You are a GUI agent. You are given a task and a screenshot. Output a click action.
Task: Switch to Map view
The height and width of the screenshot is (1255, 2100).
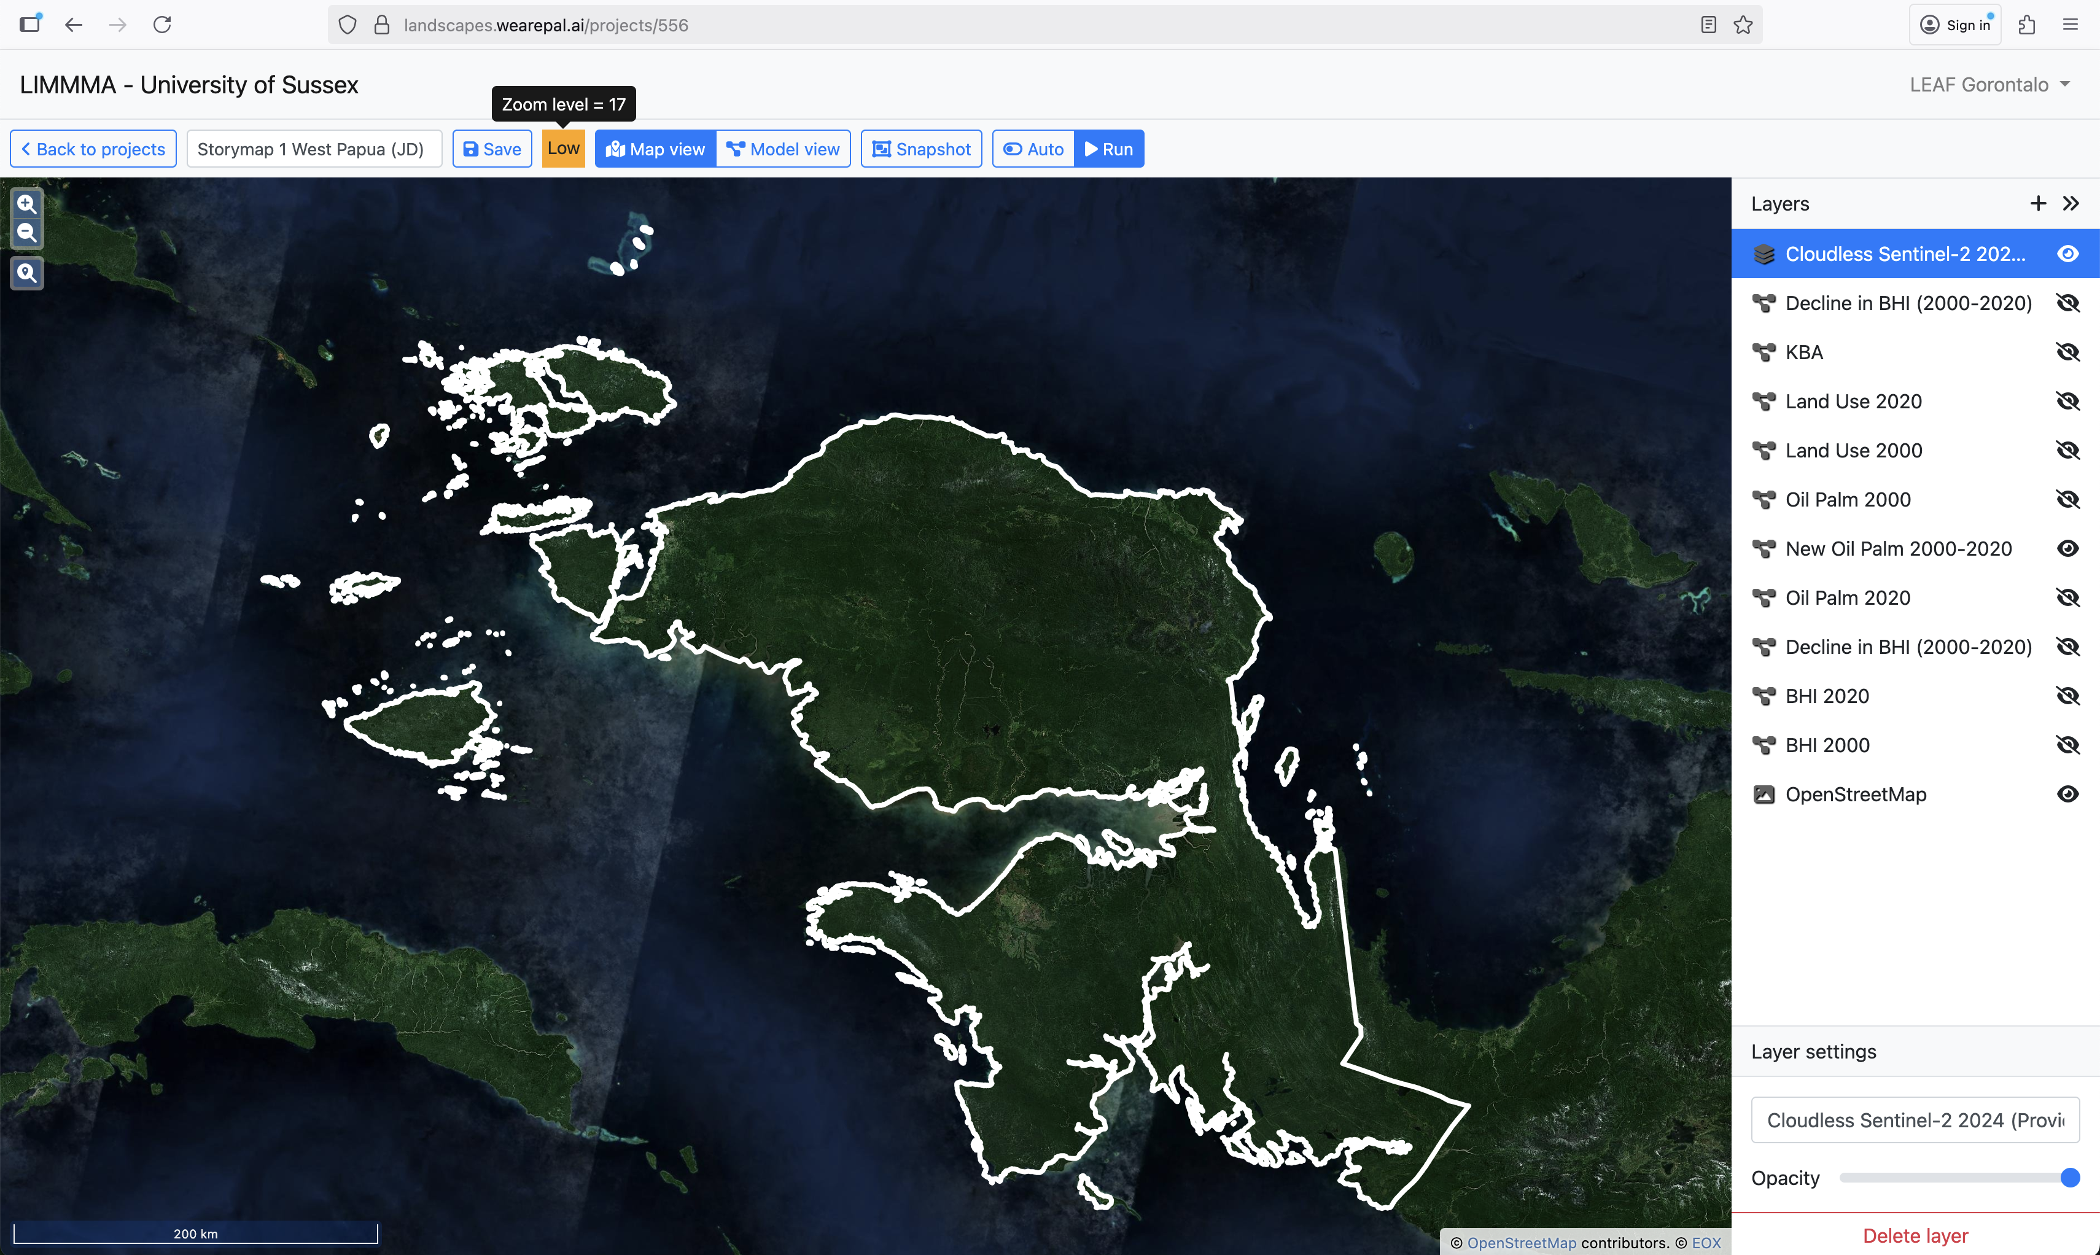coord(655,149)
